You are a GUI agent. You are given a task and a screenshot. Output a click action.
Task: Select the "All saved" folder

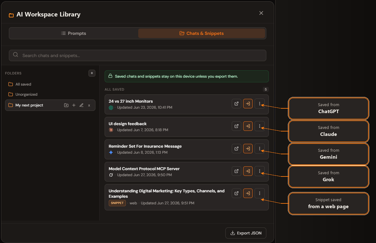tap(50, 84)
